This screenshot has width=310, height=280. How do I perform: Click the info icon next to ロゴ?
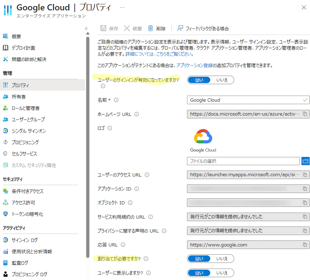point(110,128)
